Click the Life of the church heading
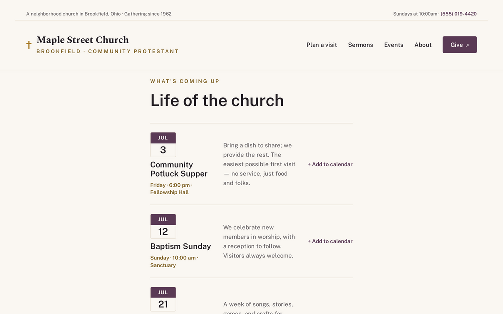This screenshot has width=503, height=314. coord(217,100)
